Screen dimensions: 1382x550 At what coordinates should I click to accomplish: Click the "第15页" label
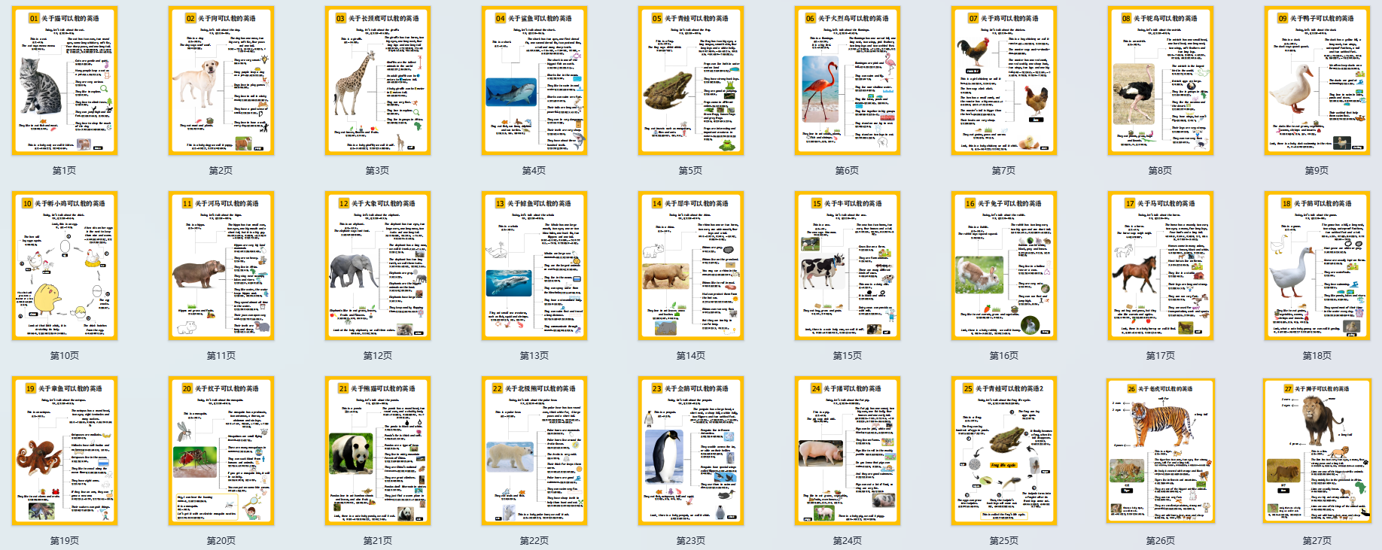click(x=848, y=356)
